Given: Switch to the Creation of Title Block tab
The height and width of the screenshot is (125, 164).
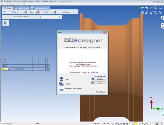Looking at the screenshot, I should click(40, 8).
